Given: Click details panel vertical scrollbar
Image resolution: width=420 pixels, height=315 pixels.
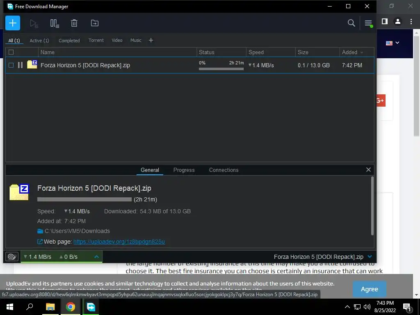Looking at the screenshot, I should 372,206.
